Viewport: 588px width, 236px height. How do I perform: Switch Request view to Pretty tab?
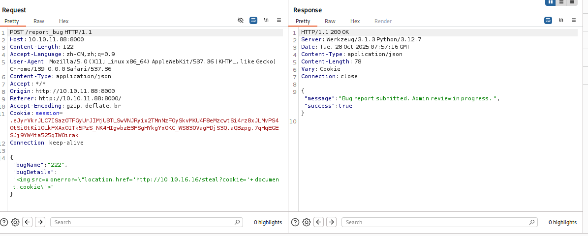pyautogui.click(x=12, y=21)
